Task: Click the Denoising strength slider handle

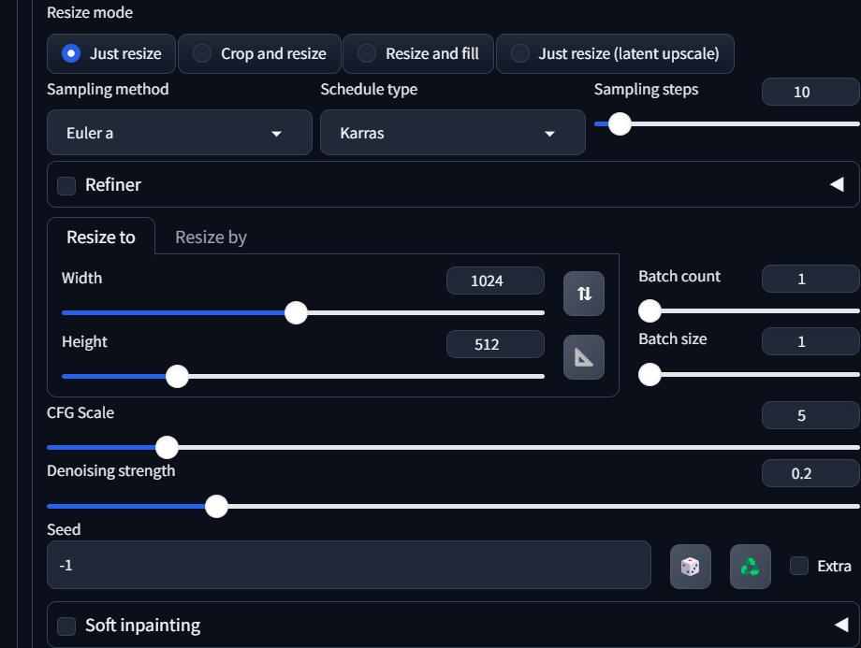Action: (216, 506)
